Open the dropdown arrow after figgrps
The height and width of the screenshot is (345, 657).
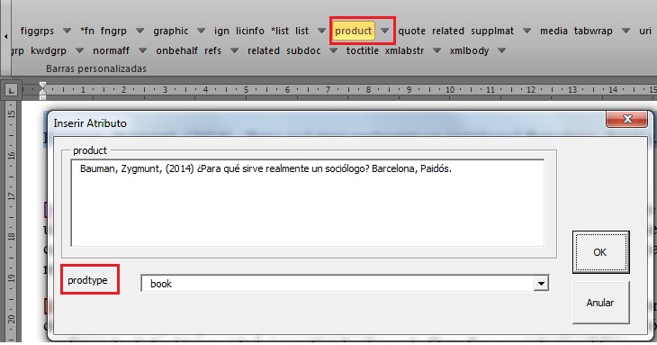[67, 31]
